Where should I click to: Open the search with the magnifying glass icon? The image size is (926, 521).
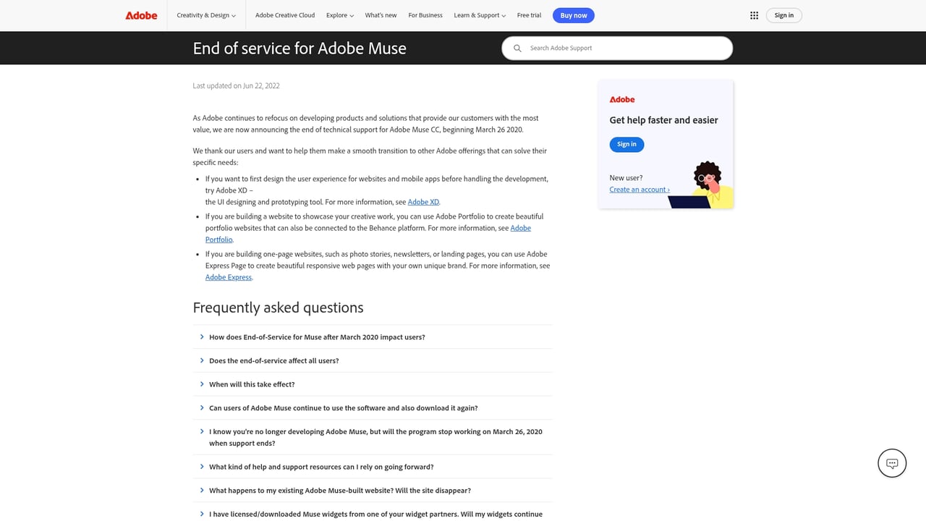coord(517,48)
